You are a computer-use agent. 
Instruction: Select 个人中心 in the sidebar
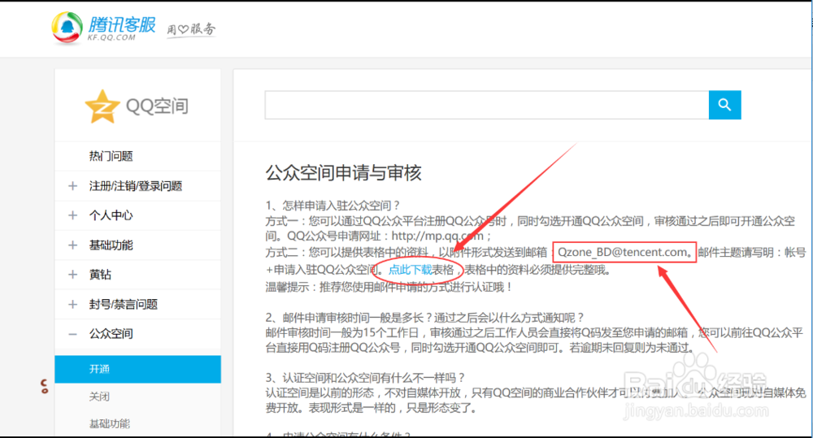(x=111, y=215)
